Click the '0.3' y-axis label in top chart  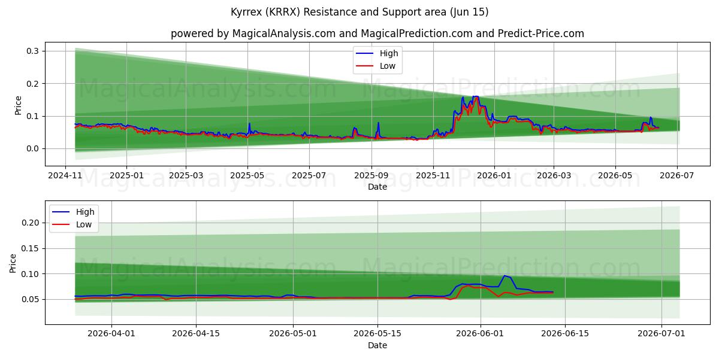click(33, 51)
